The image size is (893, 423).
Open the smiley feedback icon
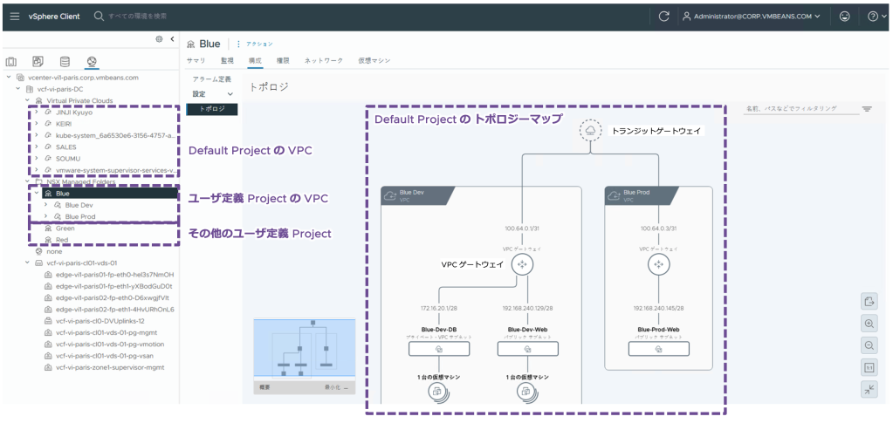click(x=843, y=16)
